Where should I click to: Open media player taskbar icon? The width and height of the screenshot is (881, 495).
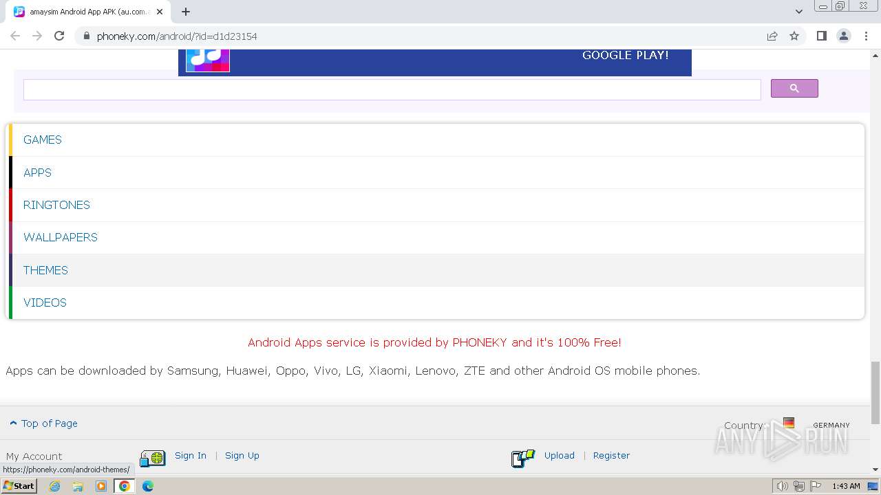click(101, 486)
